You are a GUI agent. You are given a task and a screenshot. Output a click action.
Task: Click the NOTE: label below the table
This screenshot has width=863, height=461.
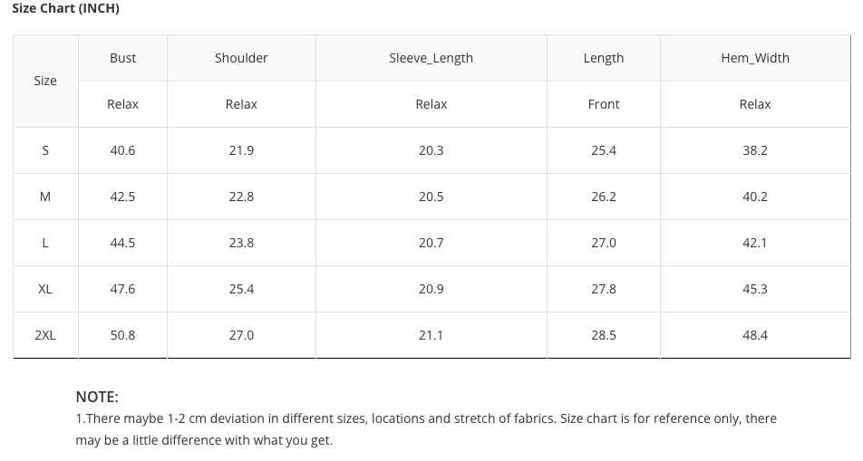pos(97,397)
